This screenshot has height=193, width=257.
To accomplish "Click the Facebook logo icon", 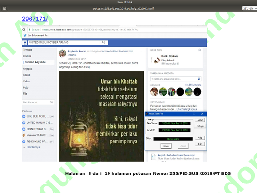I will [x=25, y=43].
